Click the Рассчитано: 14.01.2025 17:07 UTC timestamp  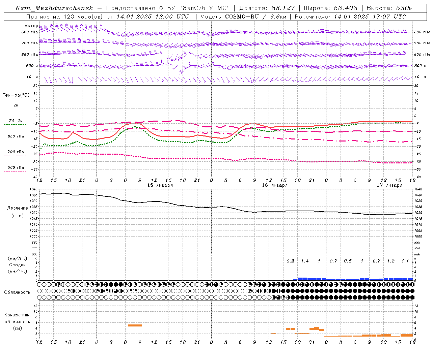tap(351, 17)
